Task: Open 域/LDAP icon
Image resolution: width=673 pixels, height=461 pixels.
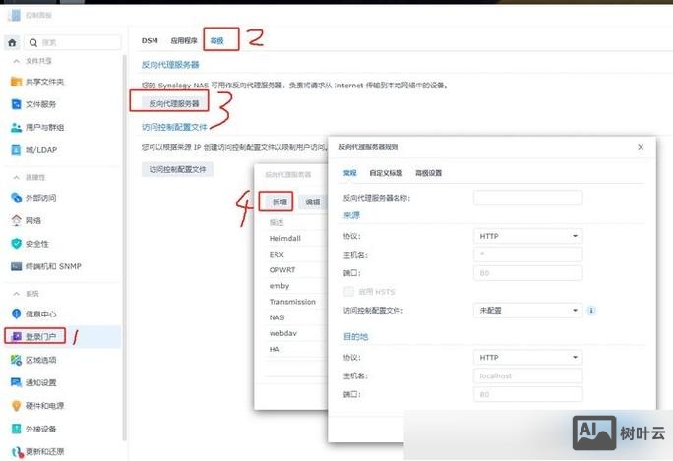Action: point(16,150)
